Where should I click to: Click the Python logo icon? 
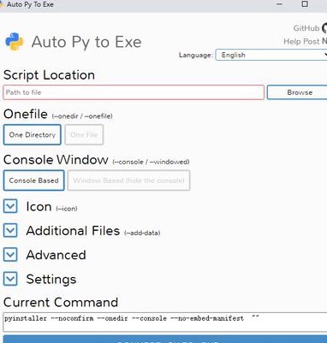pos(15,42)
